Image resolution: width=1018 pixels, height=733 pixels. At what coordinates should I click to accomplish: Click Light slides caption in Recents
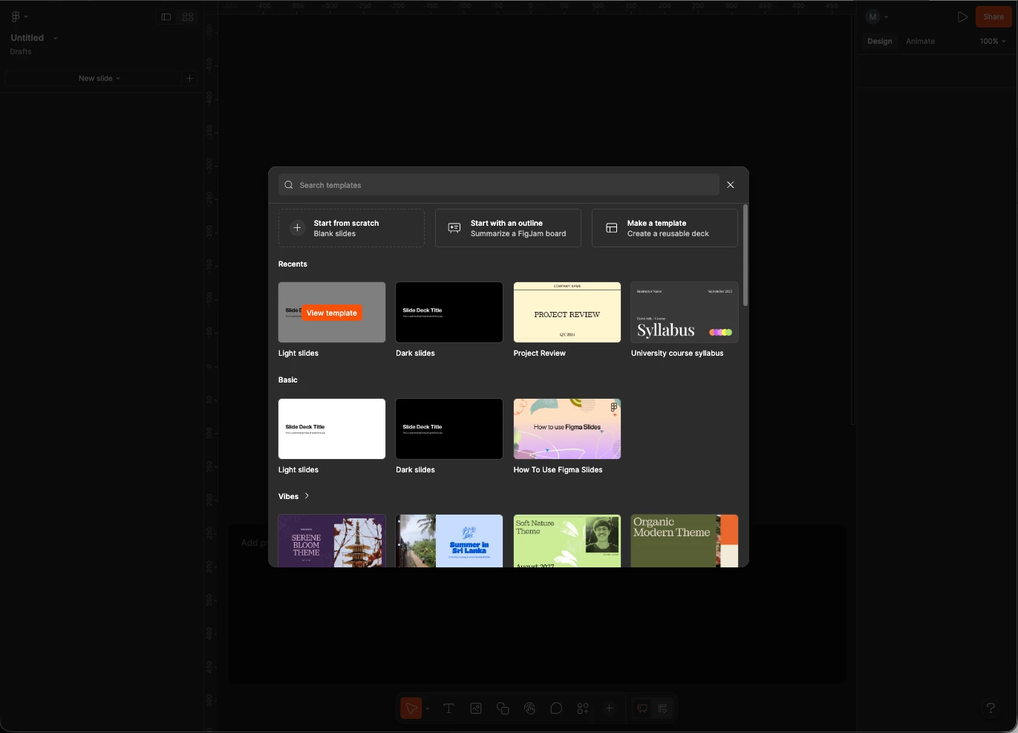pyautogui.click(x=298, y=354)
